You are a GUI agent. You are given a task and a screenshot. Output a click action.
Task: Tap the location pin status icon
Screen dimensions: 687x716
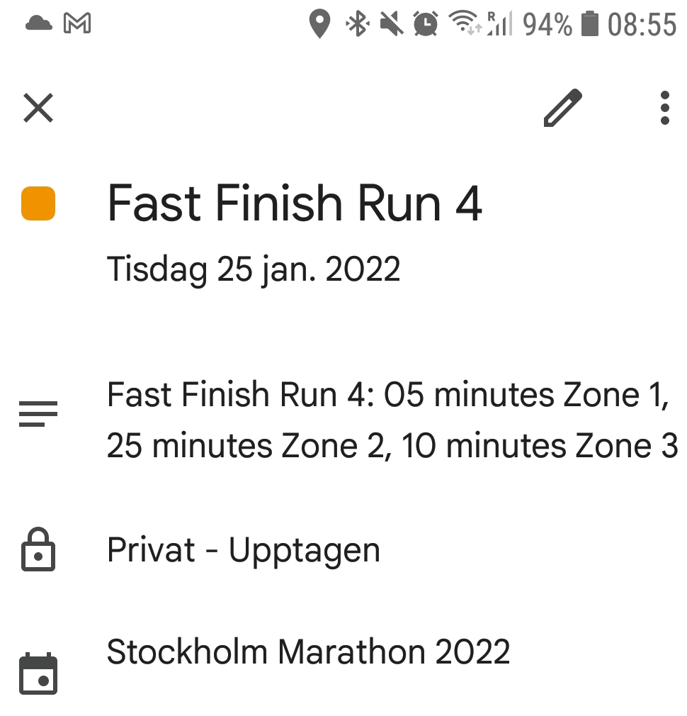pyautogui.click(x=320, y=25)
